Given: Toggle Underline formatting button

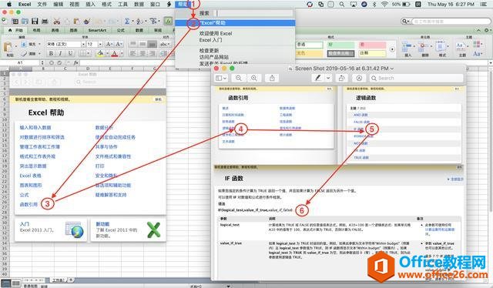Looking at the screenshot, I should click(70, 53).
